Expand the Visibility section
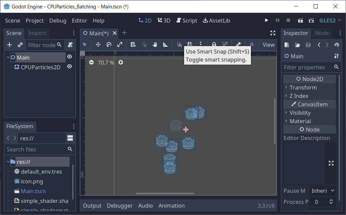 tap(310, 113)
